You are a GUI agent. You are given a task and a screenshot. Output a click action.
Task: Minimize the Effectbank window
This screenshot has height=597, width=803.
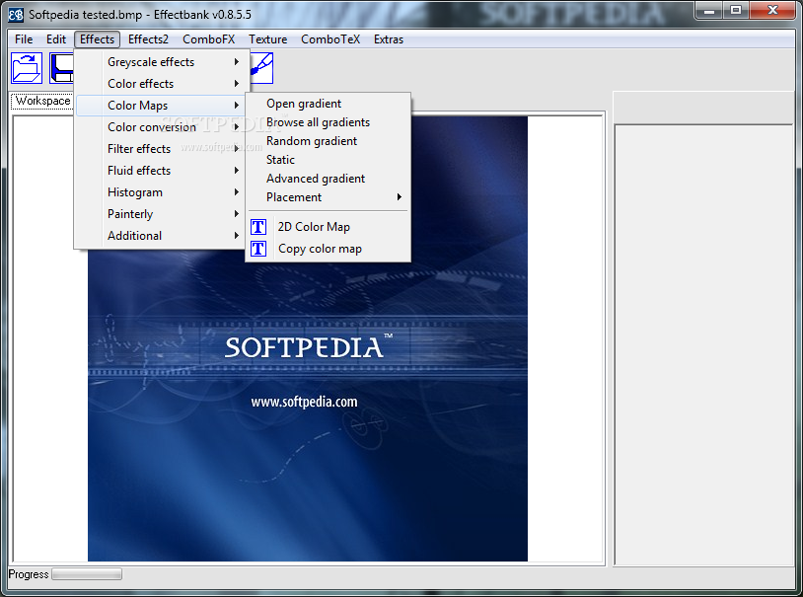[x=709, y=10]
